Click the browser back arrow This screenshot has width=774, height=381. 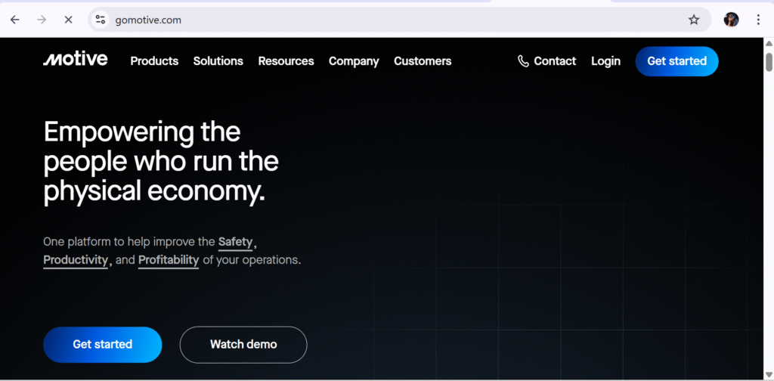[x=15, y=20]
